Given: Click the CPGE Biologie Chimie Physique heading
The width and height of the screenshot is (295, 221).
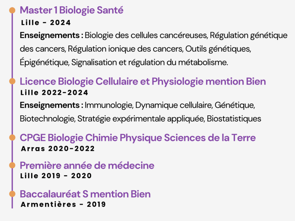Looking at the screenshot, I should [x=137, y=138].
